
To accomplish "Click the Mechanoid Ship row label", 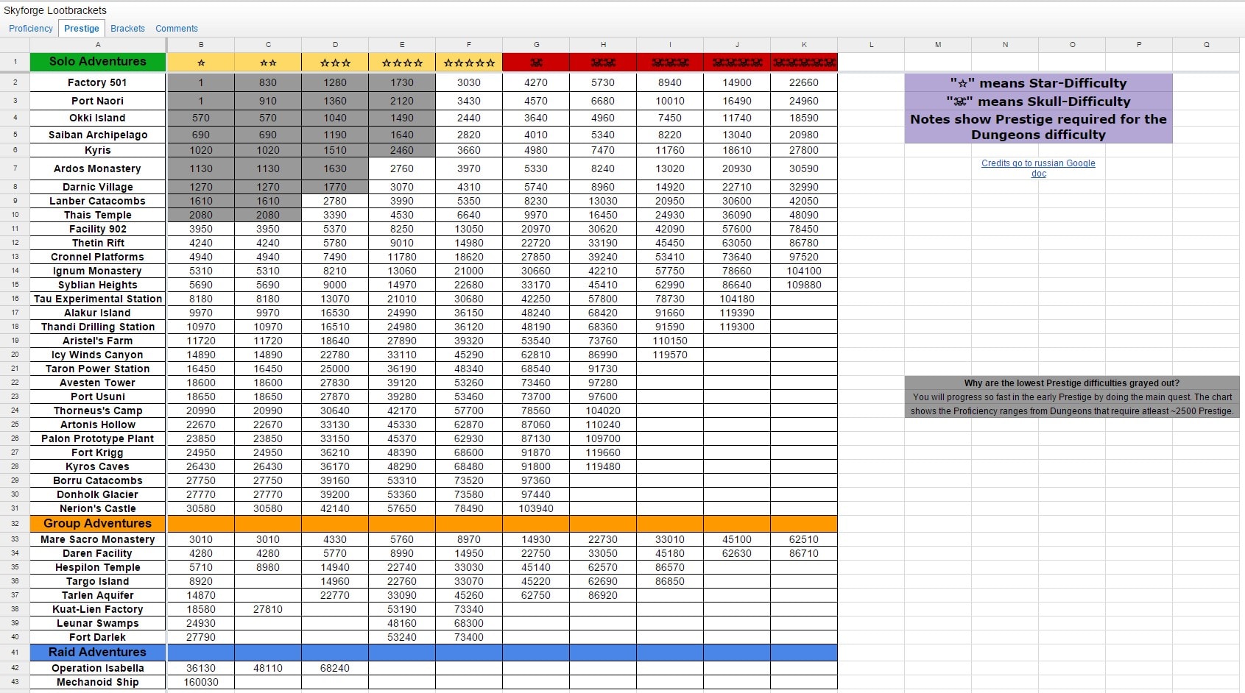I will click(x=98, y=682).
